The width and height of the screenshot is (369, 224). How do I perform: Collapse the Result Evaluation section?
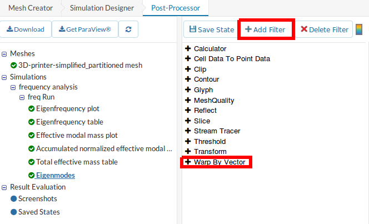coord(4,187)
